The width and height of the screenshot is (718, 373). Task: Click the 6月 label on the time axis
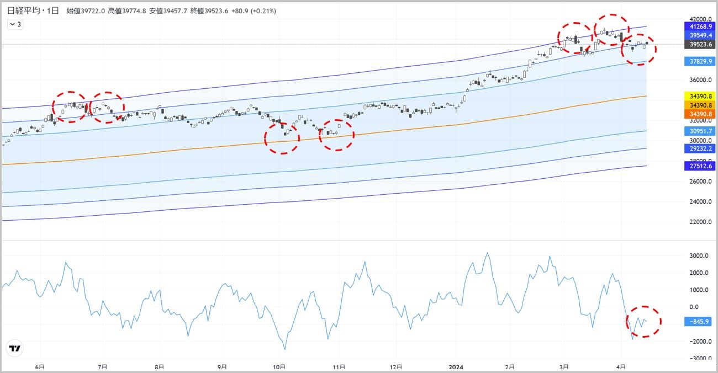point(40,366)
